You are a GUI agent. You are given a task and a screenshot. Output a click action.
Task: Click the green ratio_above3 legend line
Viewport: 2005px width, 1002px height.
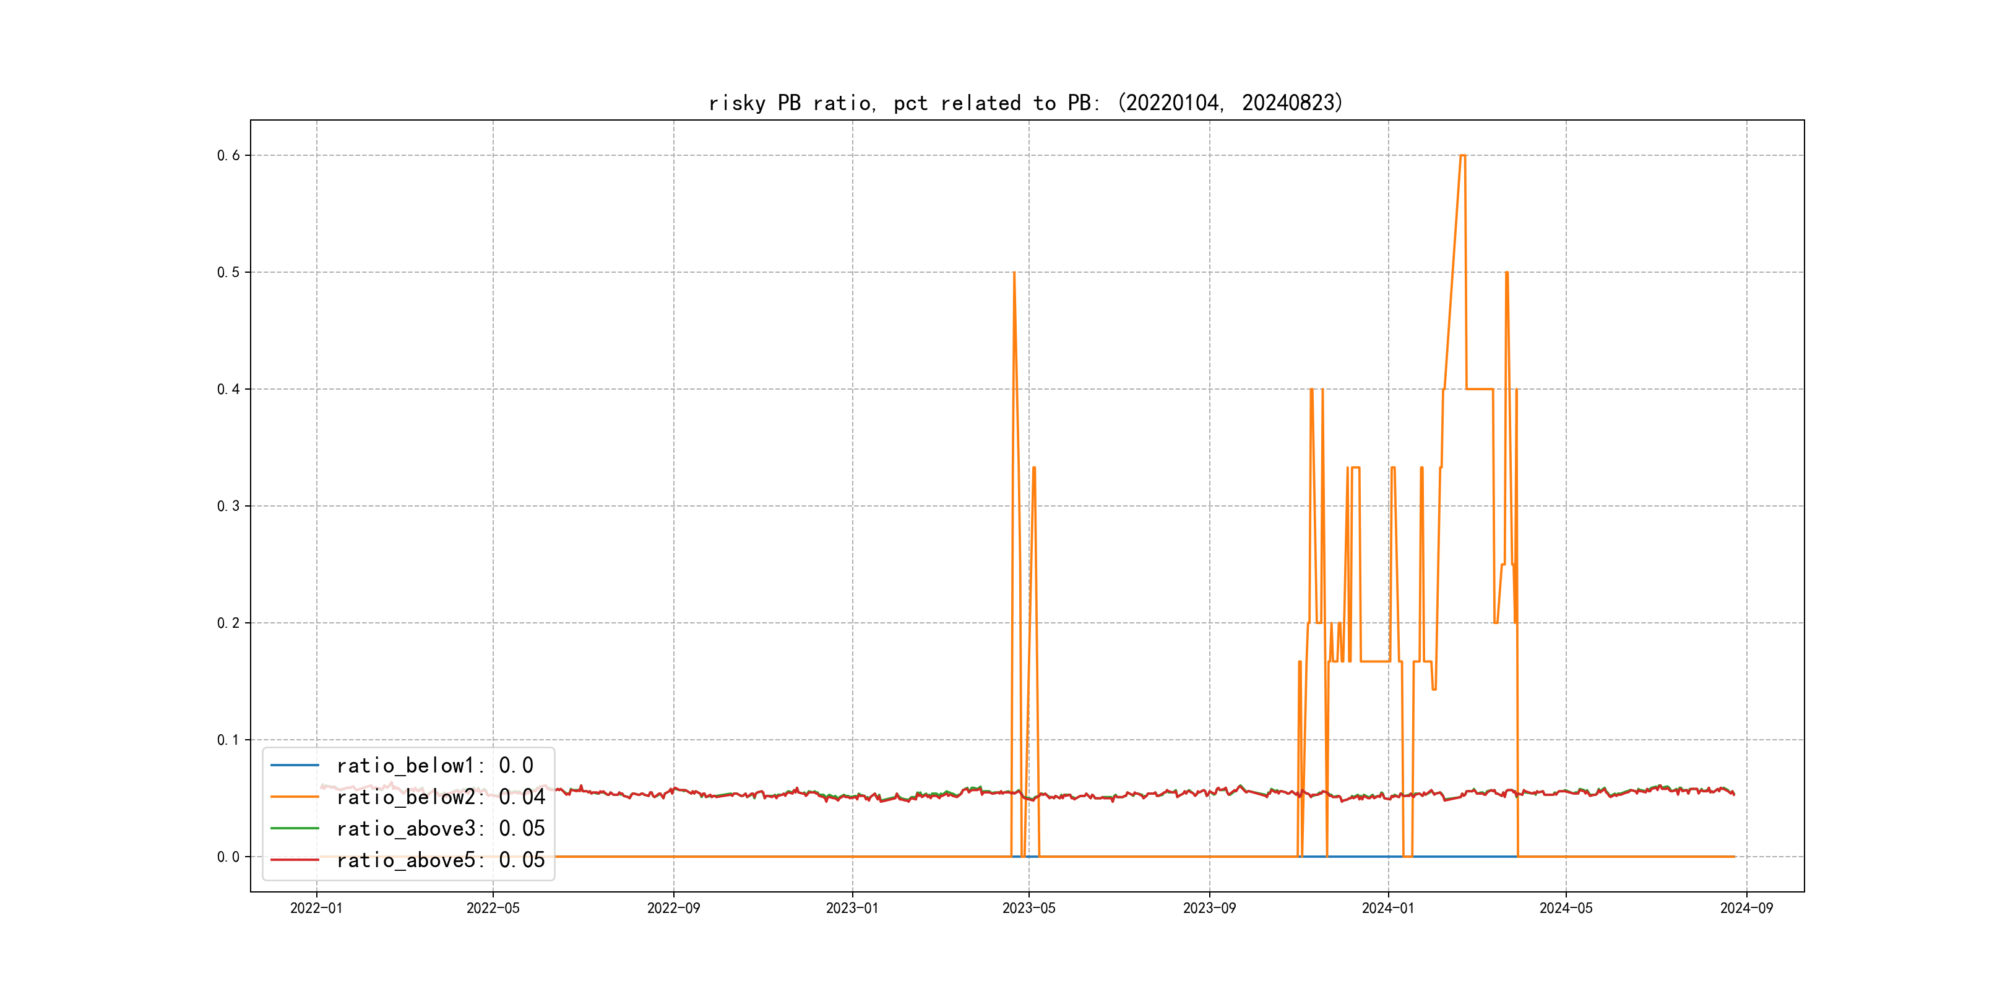(x=294, y=829)
